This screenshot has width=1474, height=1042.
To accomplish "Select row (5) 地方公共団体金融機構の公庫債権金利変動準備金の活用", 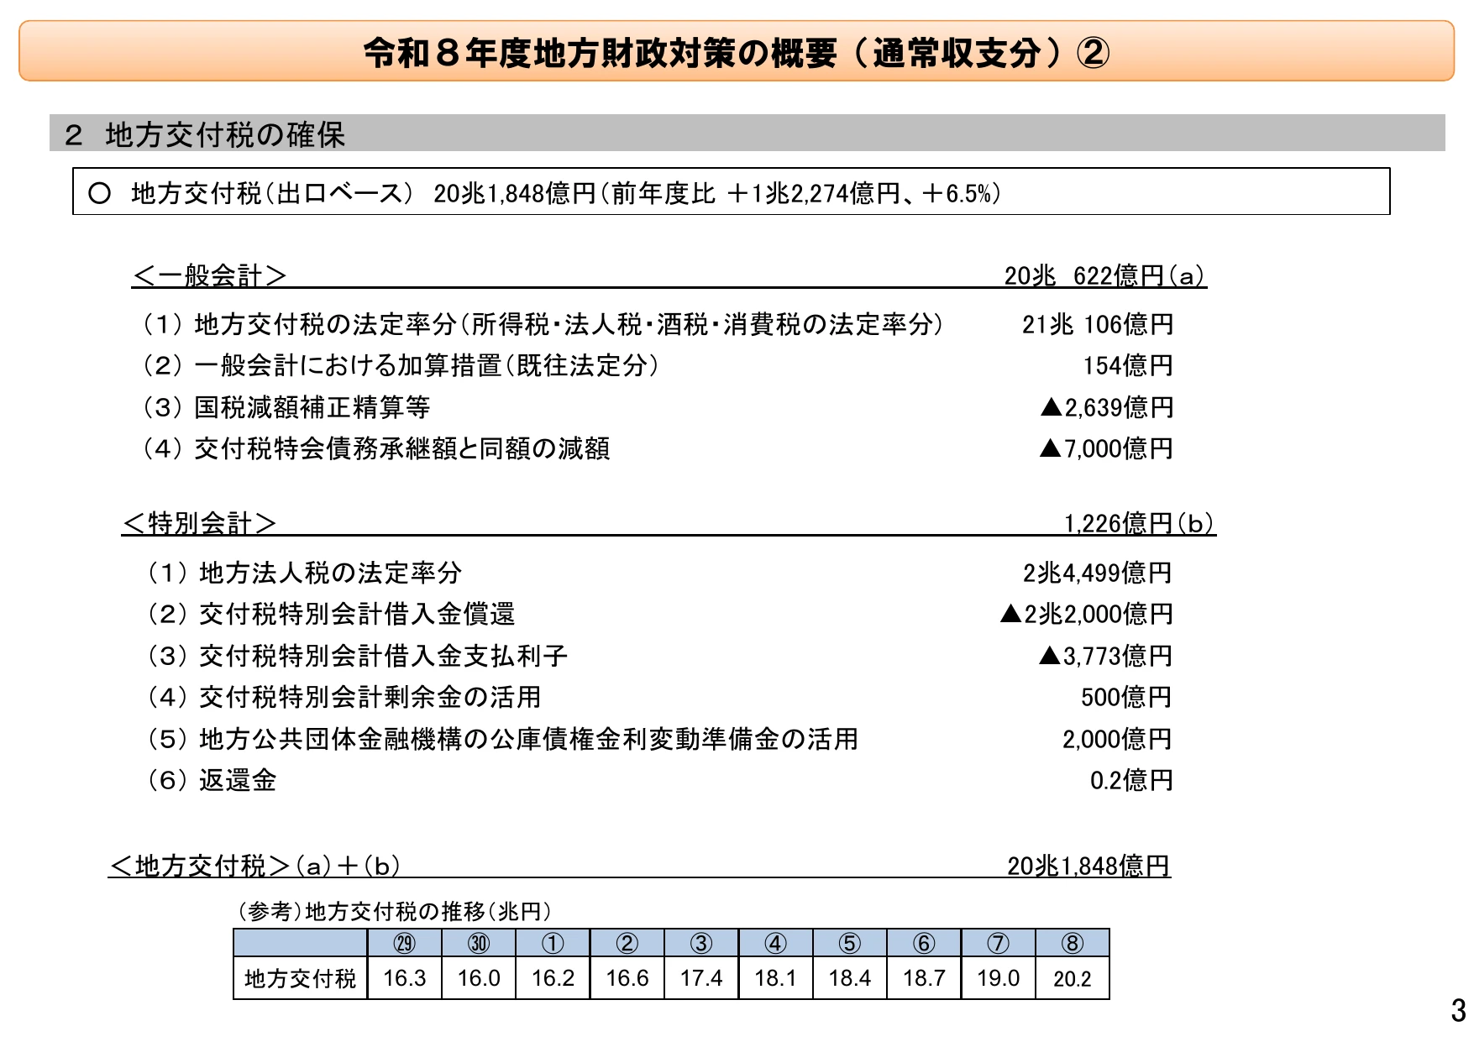I will (502, 739).
